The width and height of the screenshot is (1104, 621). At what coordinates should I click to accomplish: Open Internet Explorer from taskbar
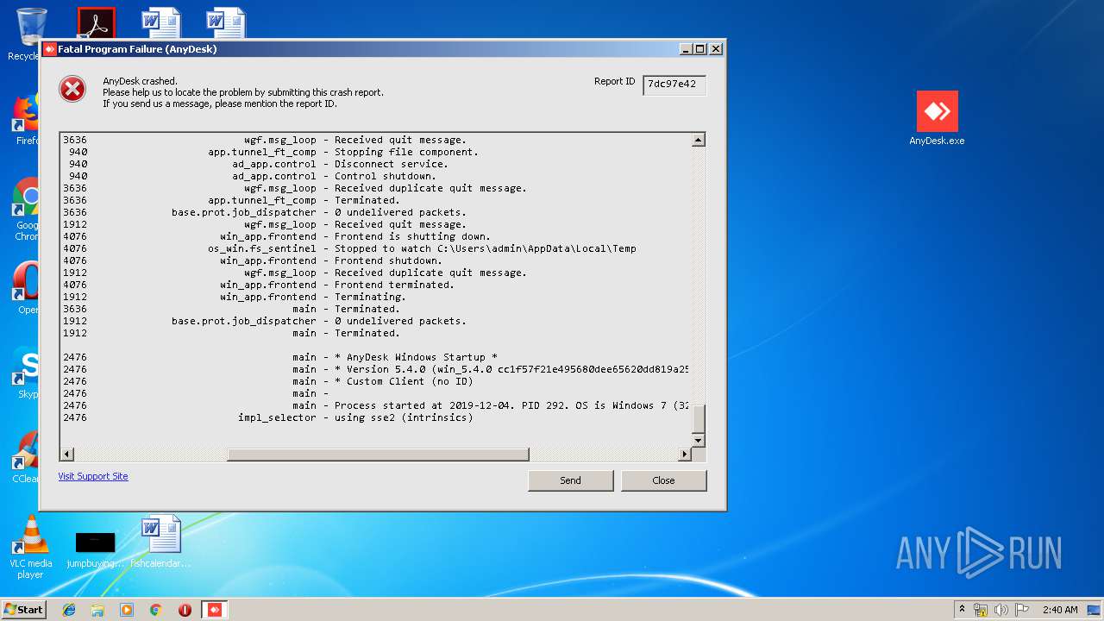[69, 610]
